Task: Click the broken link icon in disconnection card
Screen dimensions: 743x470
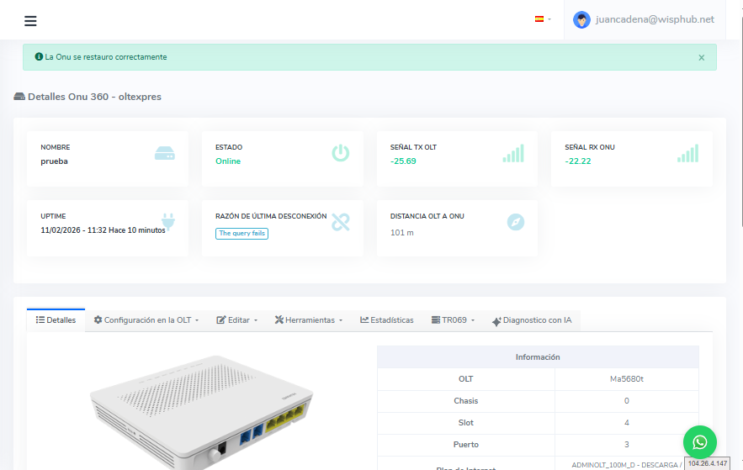Action: tap(340, 222)
